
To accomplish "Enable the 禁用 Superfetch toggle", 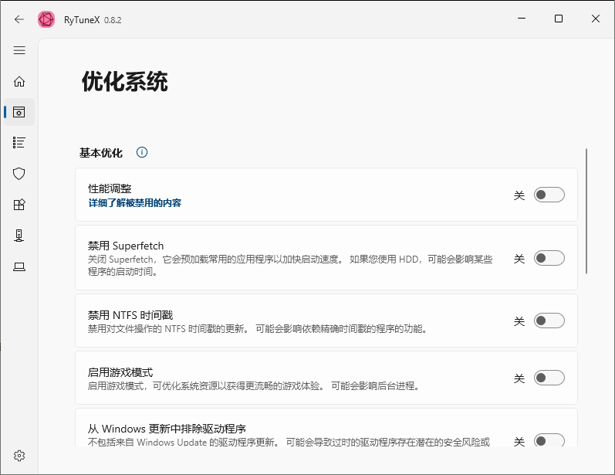I will point(549,258).
